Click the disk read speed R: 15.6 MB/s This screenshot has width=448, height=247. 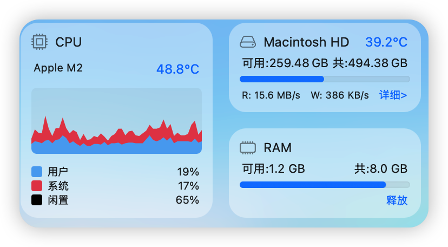coord(271,95)
